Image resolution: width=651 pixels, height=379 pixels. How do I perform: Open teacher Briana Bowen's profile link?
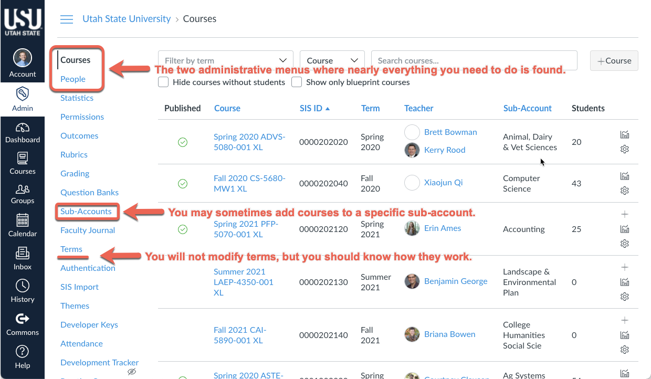coord(450,334)
